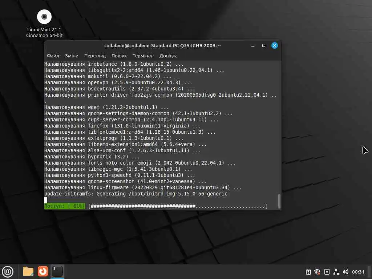Click the libnemo-extension1 configuration line
Screen dimensions: 372x279
pos(125,145)
